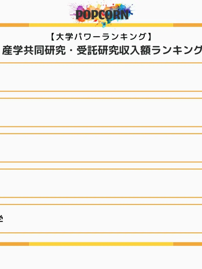
Task: Click thin divider band between first and second rows
Action: pyautogui.click(x=101, y=95)
